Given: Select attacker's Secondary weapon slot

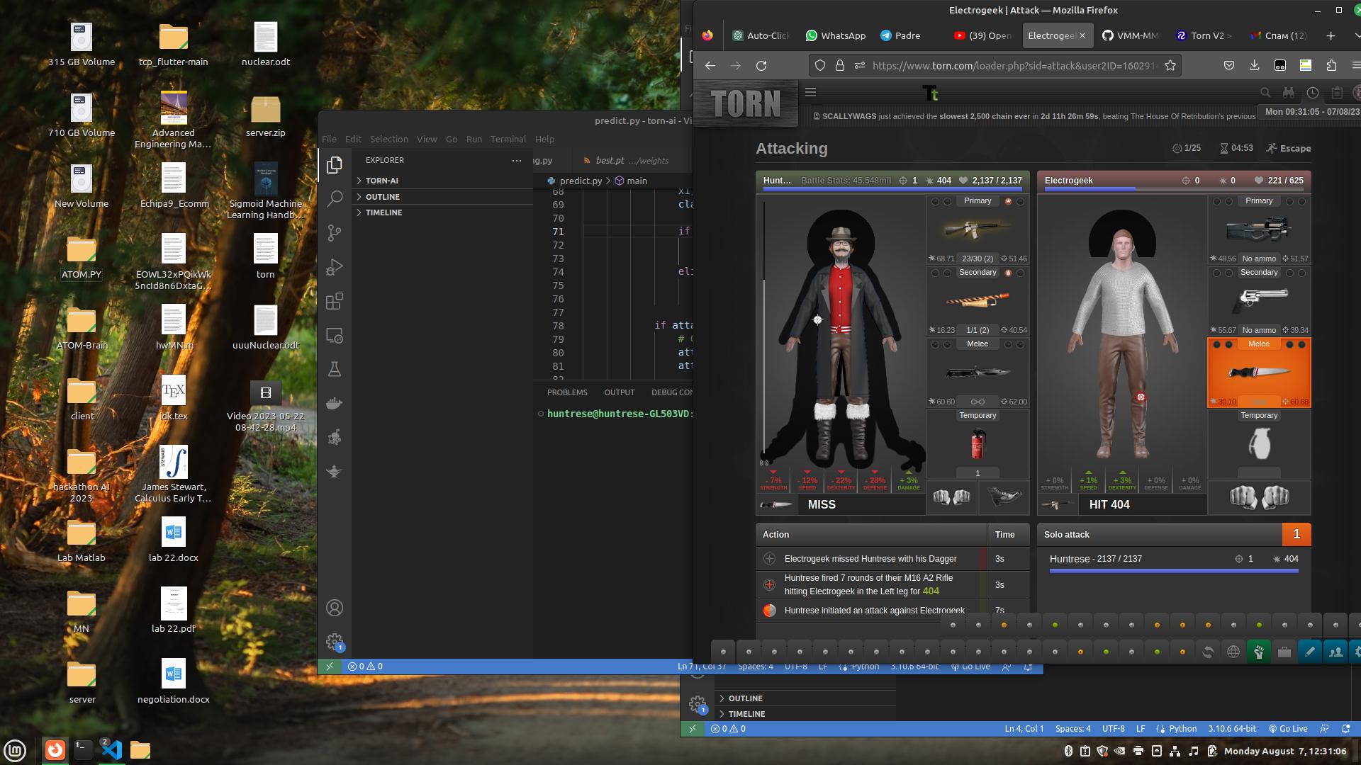Looking at the screenshot, I should click(978, 301).
